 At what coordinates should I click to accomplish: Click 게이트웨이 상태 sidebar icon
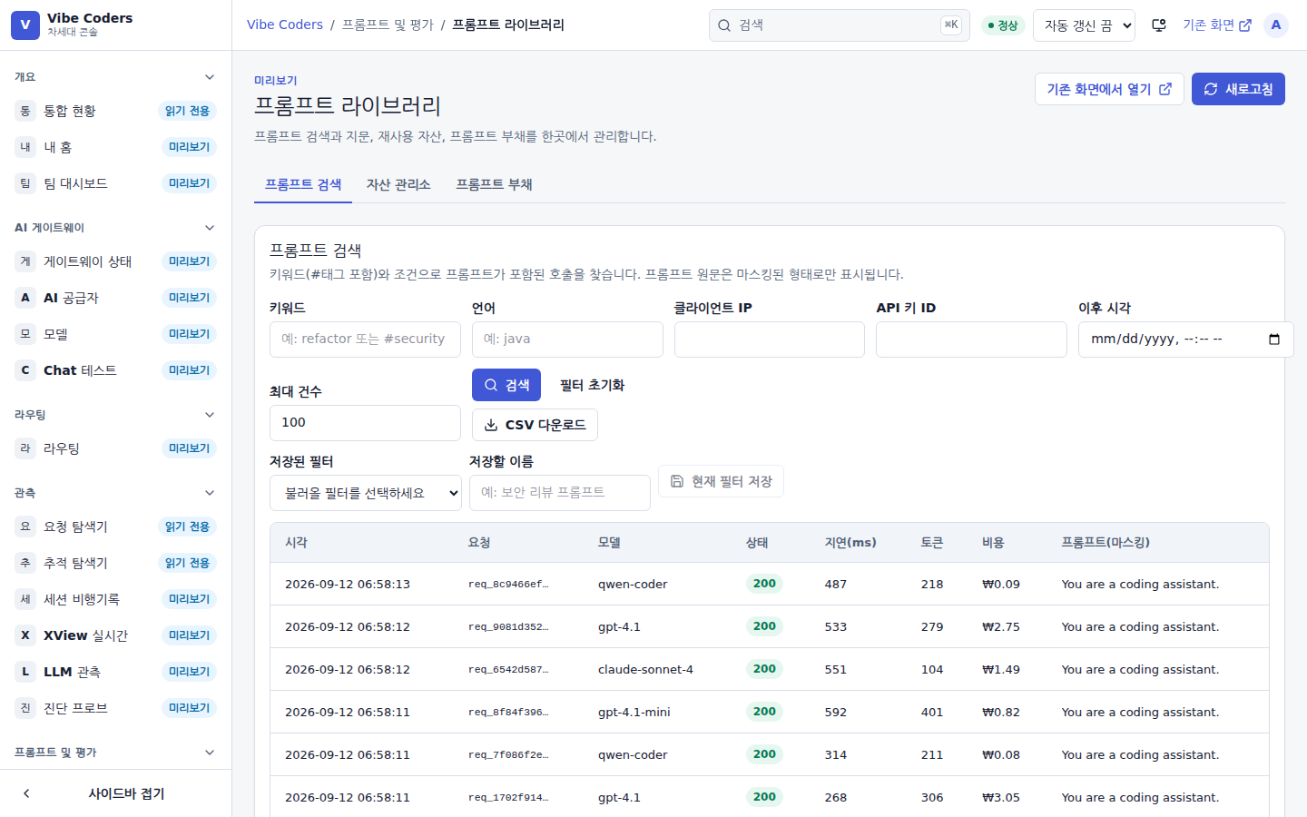coord(25,261)
